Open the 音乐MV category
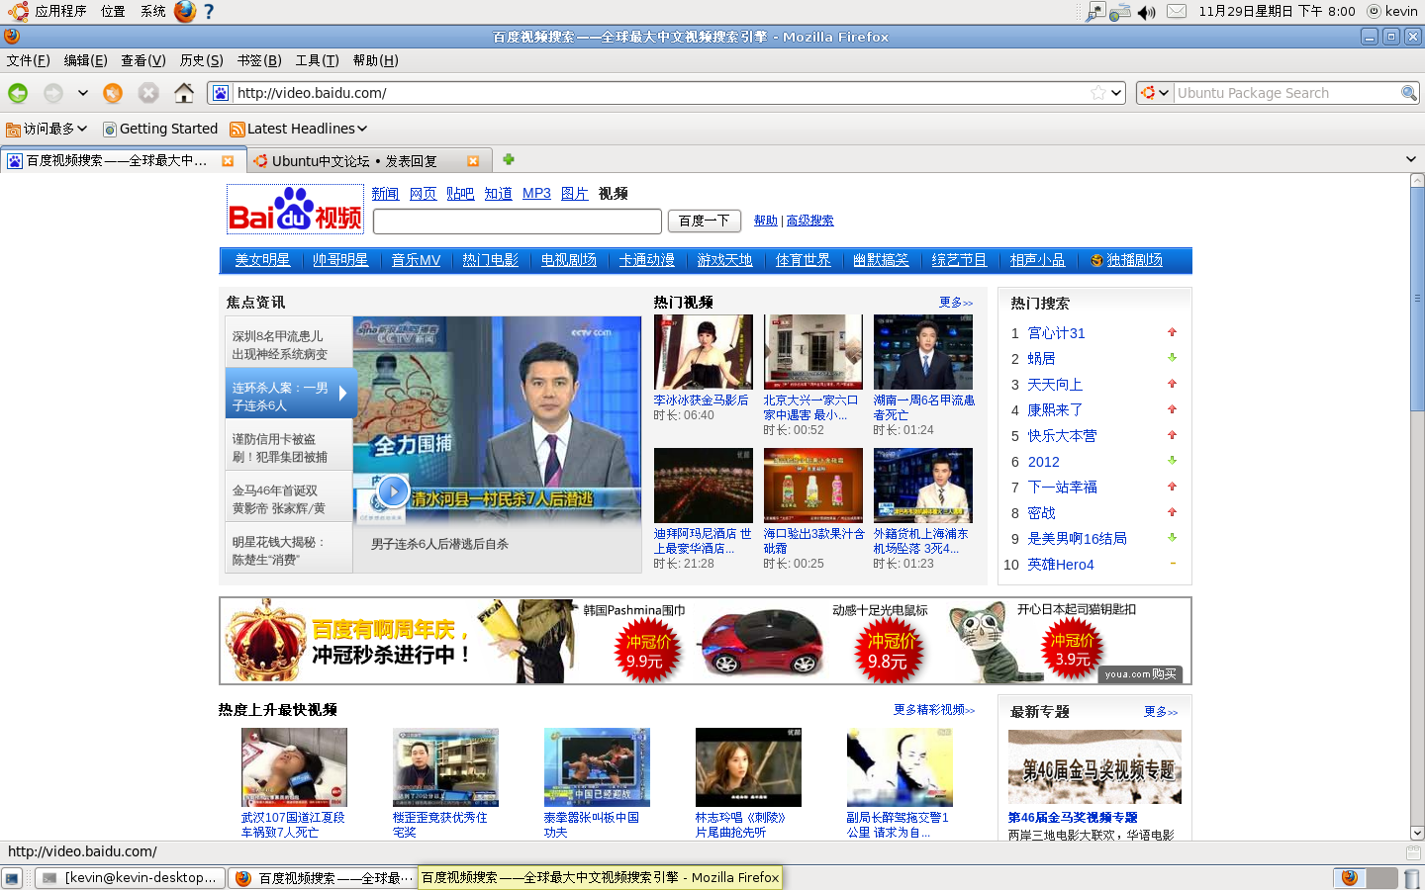The image size is (1425, 890). click(x=416, y=260)
